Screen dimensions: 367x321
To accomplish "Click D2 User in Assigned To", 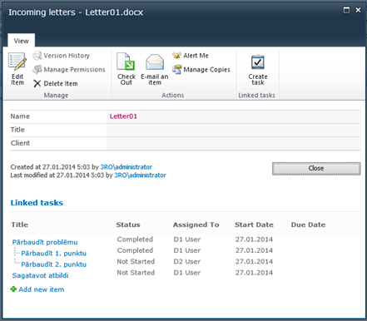I will tap(187, 261).
